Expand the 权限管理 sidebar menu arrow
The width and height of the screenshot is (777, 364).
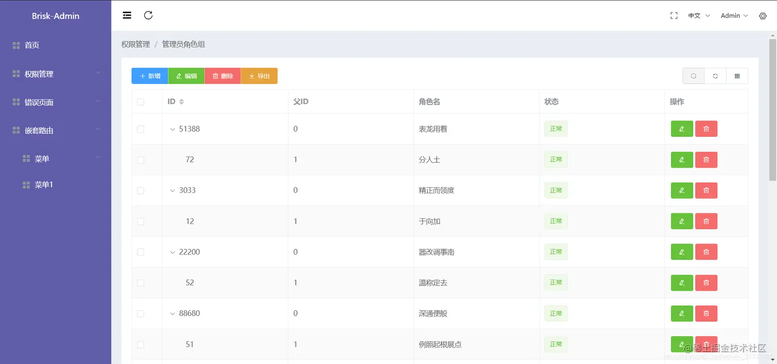pyautogui.click(x=98, y=74)
